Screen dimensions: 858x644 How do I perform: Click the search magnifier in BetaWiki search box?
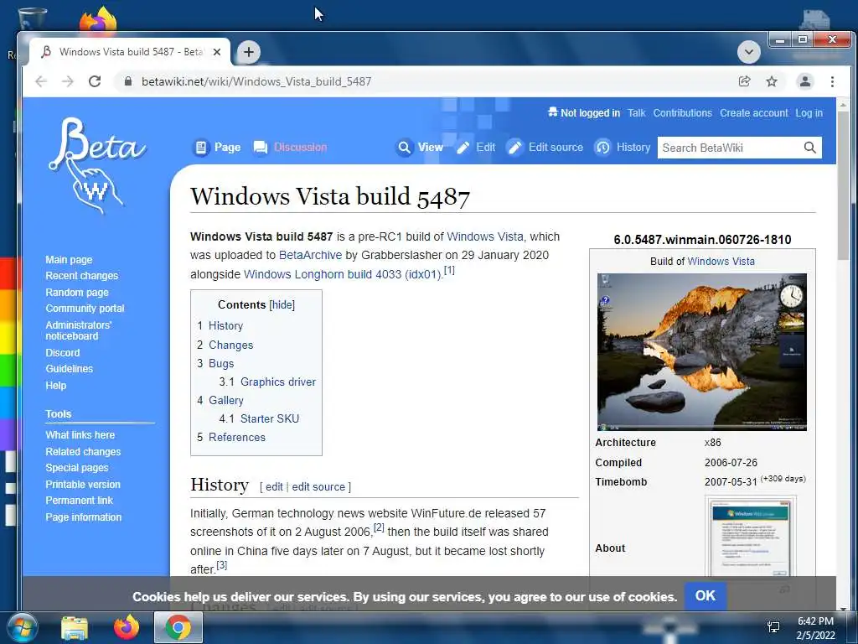(810, 148)
